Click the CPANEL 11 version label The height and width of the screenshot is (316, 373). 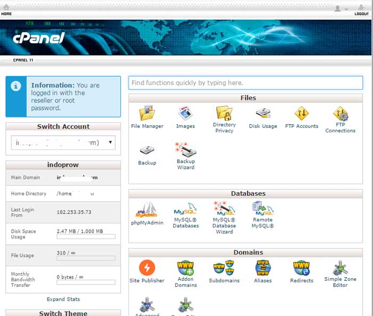click(23, 60)
